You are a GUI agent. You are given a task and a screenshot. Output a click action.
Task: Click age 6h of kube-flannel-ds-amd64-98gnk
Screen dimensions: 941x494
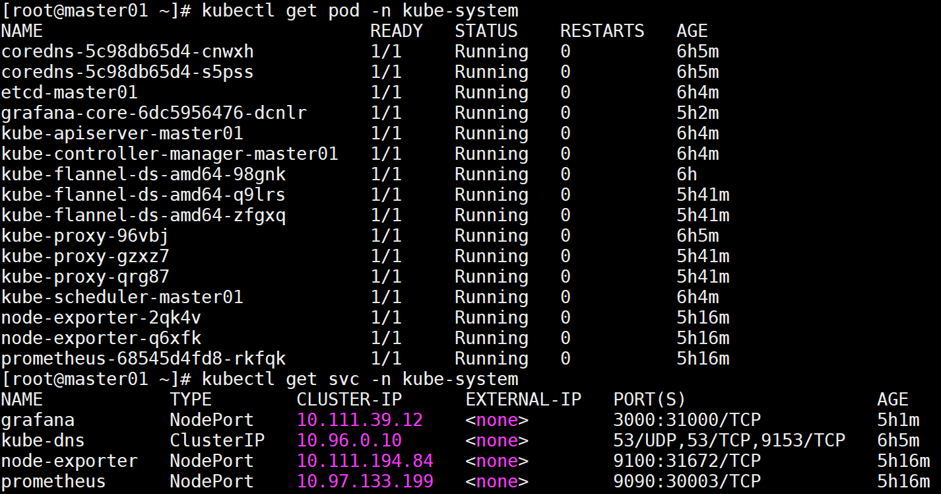pos(687,174)
